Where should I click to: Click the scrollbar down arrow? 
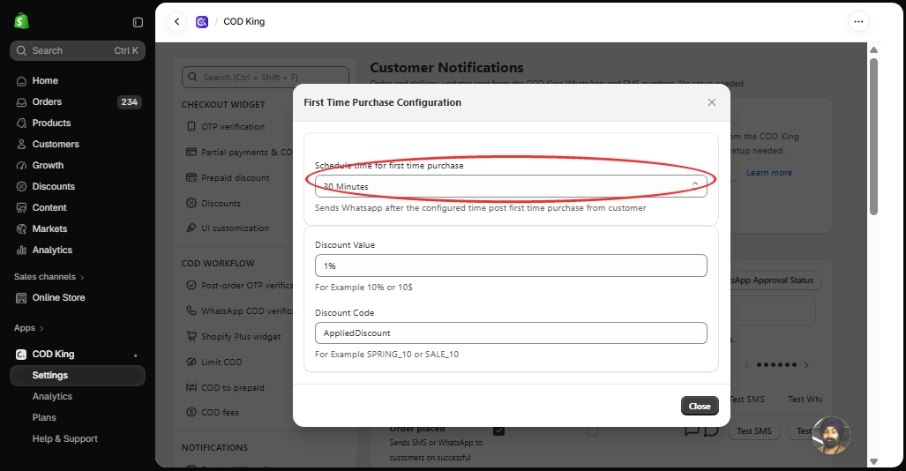point(873,462)
